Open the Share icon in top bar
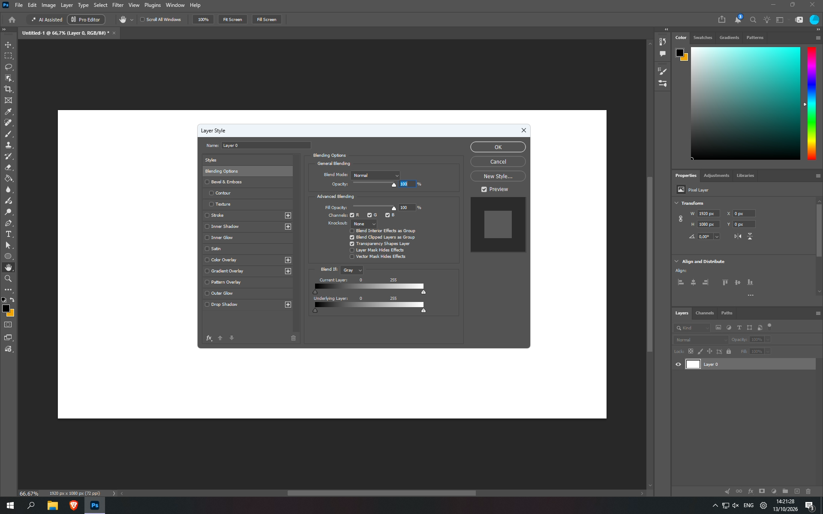The height and width of the screenshot is (514, 823). pyautogui.click(x=722, y=20)
